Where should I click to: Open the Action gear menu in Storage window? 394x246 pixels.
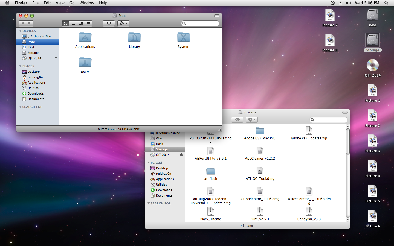(252, 120)
